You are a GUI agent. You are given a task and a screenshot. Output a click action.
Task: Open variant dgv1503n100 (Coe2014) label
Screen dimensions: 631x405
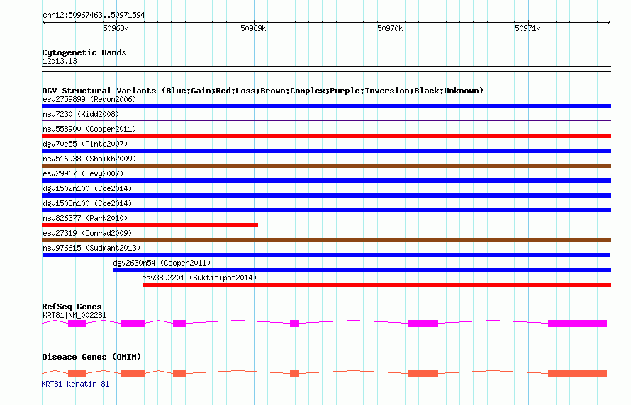point(87,203)
